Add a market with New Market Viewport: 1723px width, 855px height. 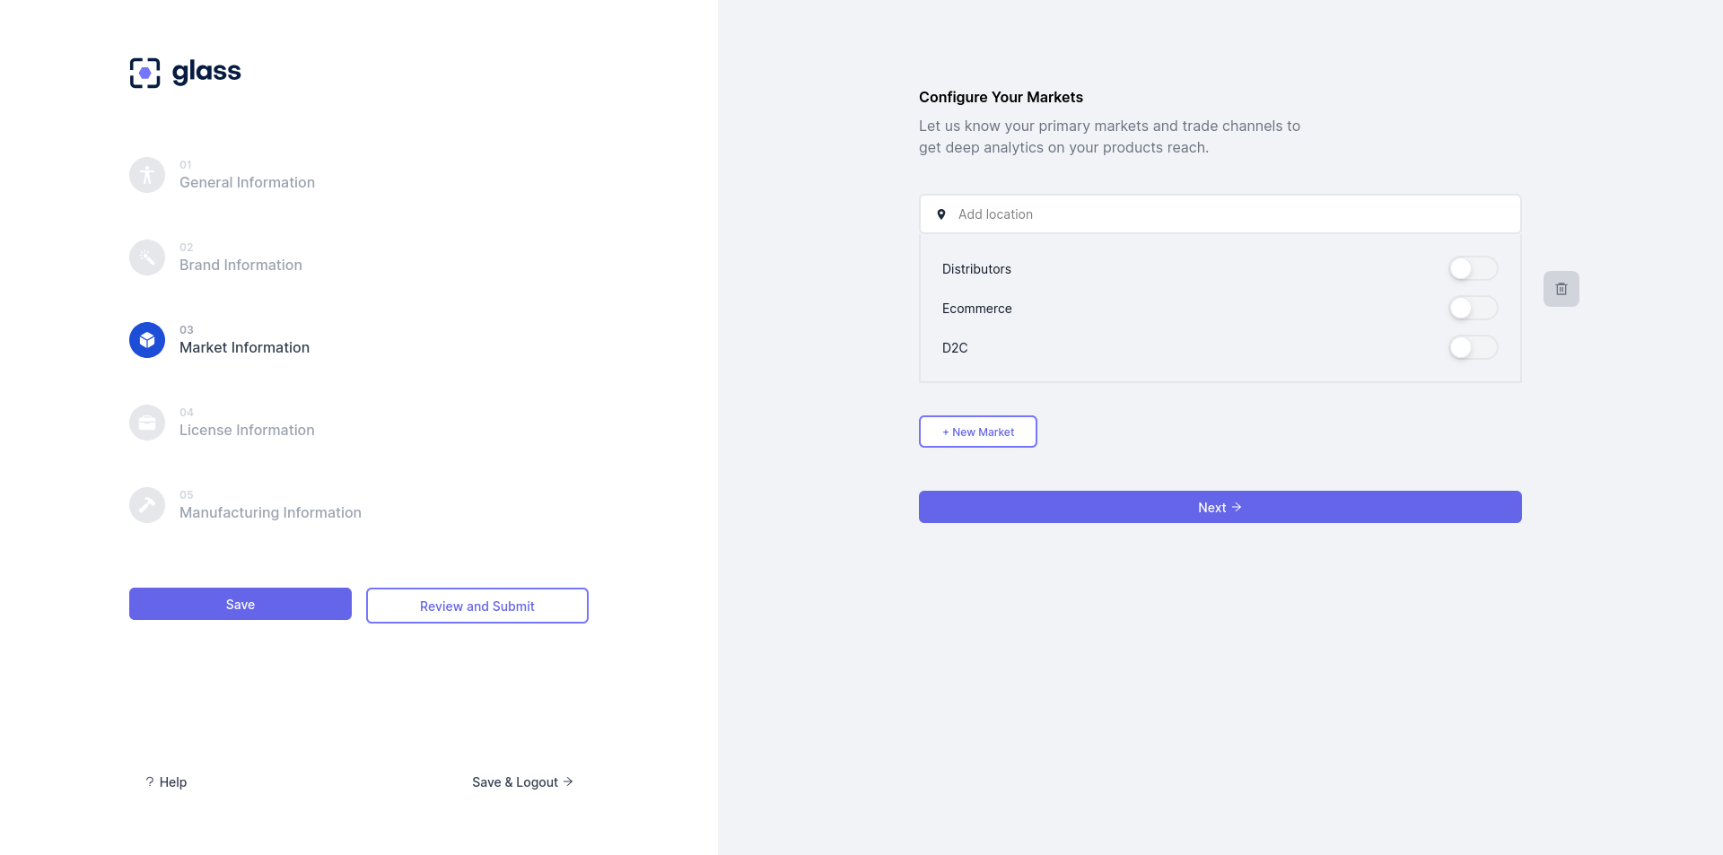coord(977,432)
